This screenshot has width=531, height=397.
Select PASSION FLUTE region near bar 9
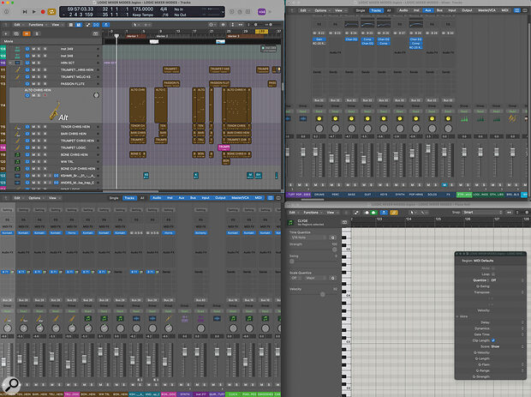[x=171, y=83]
